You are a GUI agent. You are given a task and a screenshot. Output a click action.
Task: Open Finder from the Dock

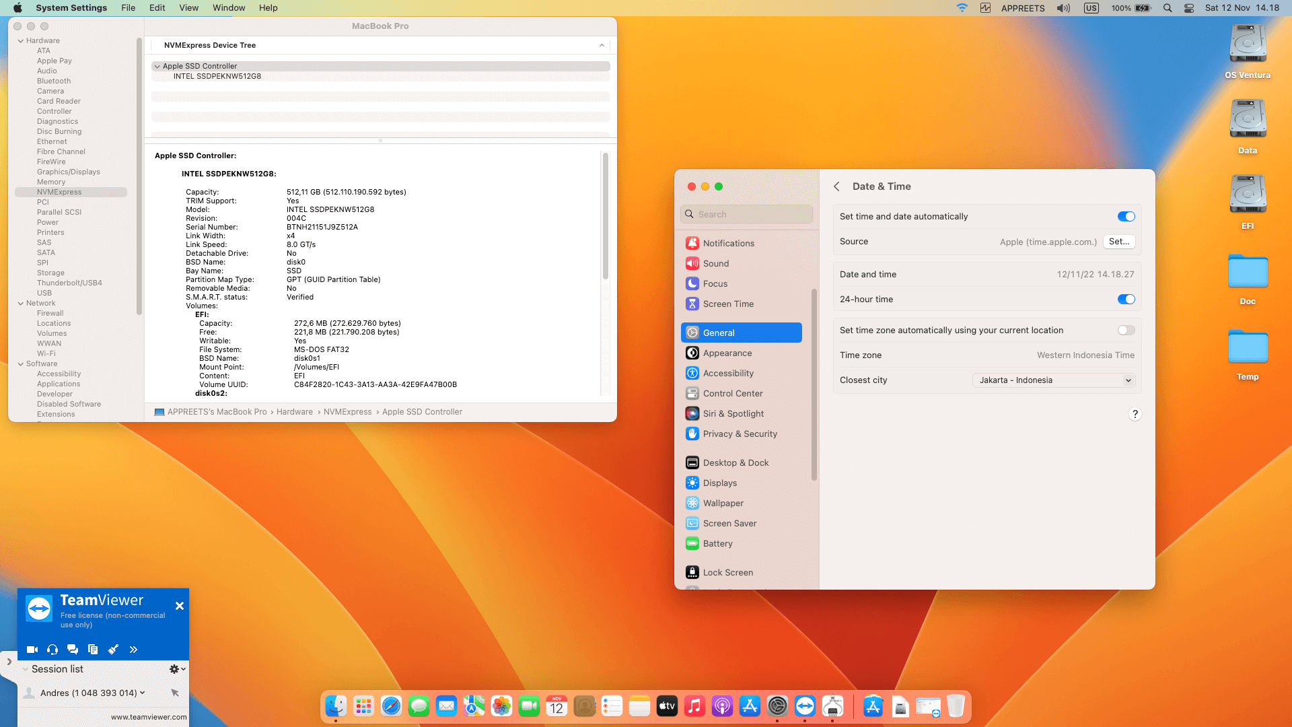tap(336, 706)
